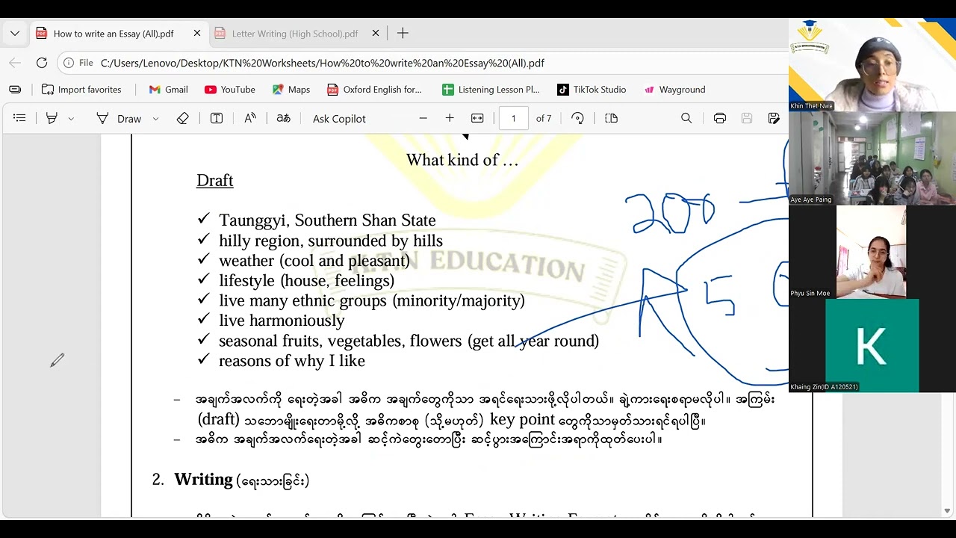Open the favorites bar manager icon
Image resolution: width=956 pixels, height=538 pixels.
tap(15, 90)
